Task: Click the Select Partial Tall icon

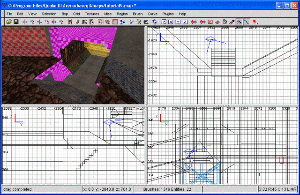Action: tap(84, 22)
